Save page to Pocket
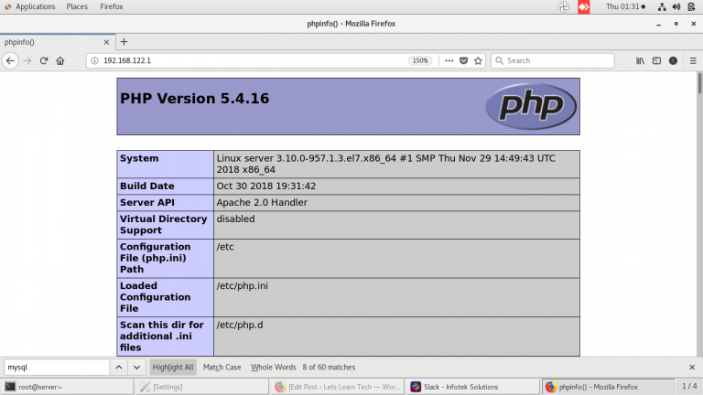Viewport: 703px width, 395px height. 463,60
